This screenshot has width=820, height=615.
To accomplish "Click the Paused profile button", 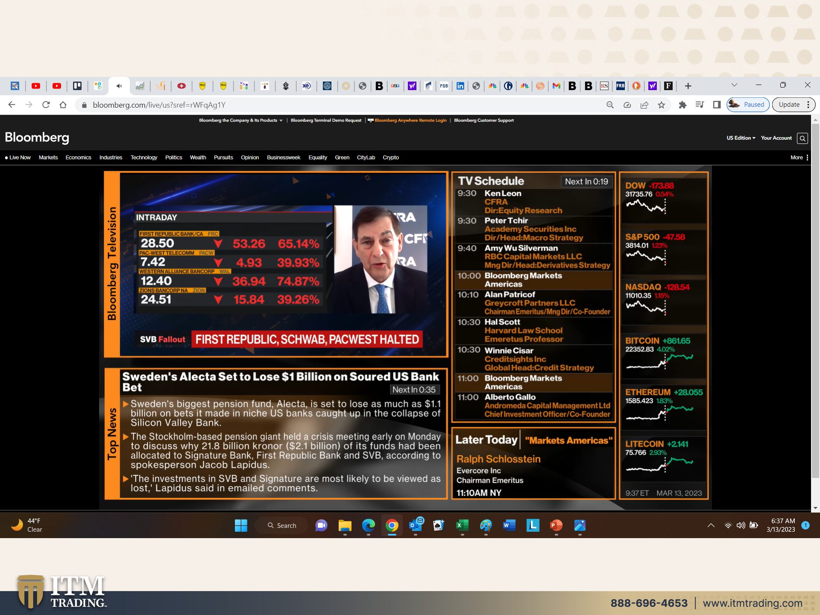I will point(748,105).
